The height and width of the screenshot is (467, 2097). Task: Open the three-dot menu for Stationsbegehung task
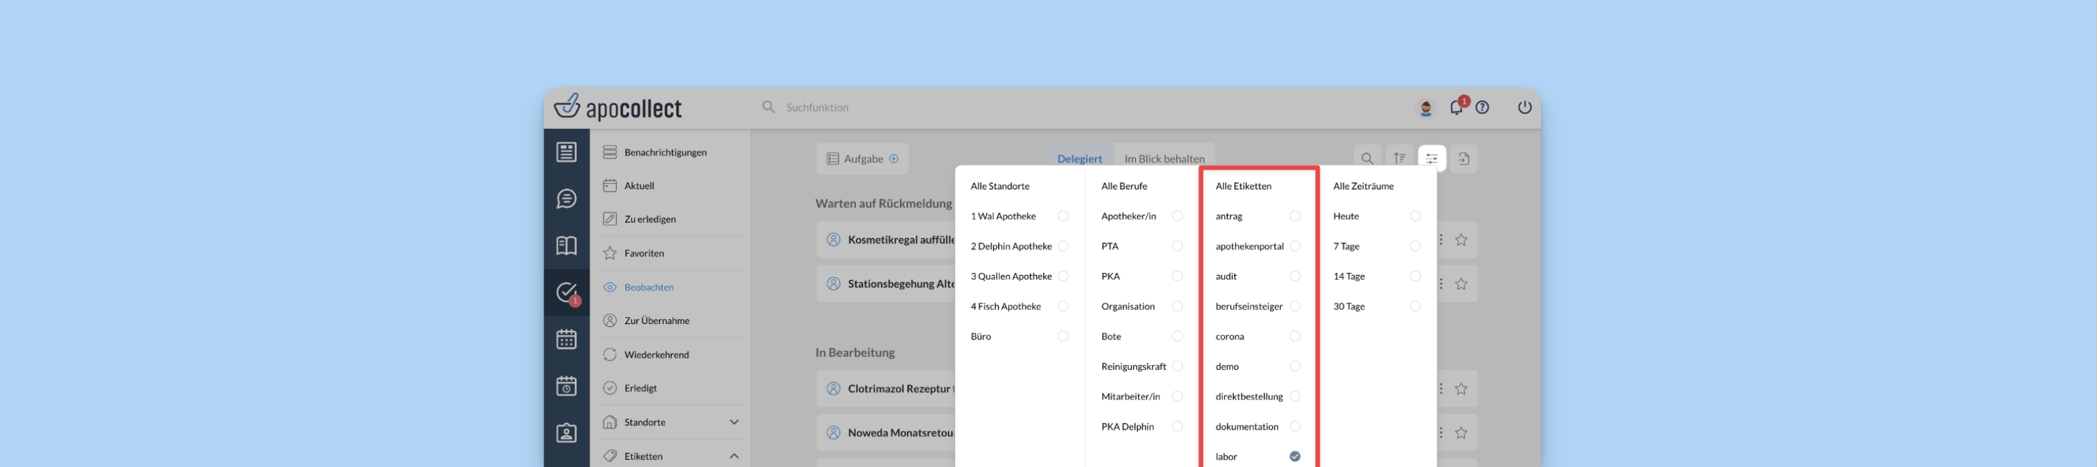[x=1441, y=284]
